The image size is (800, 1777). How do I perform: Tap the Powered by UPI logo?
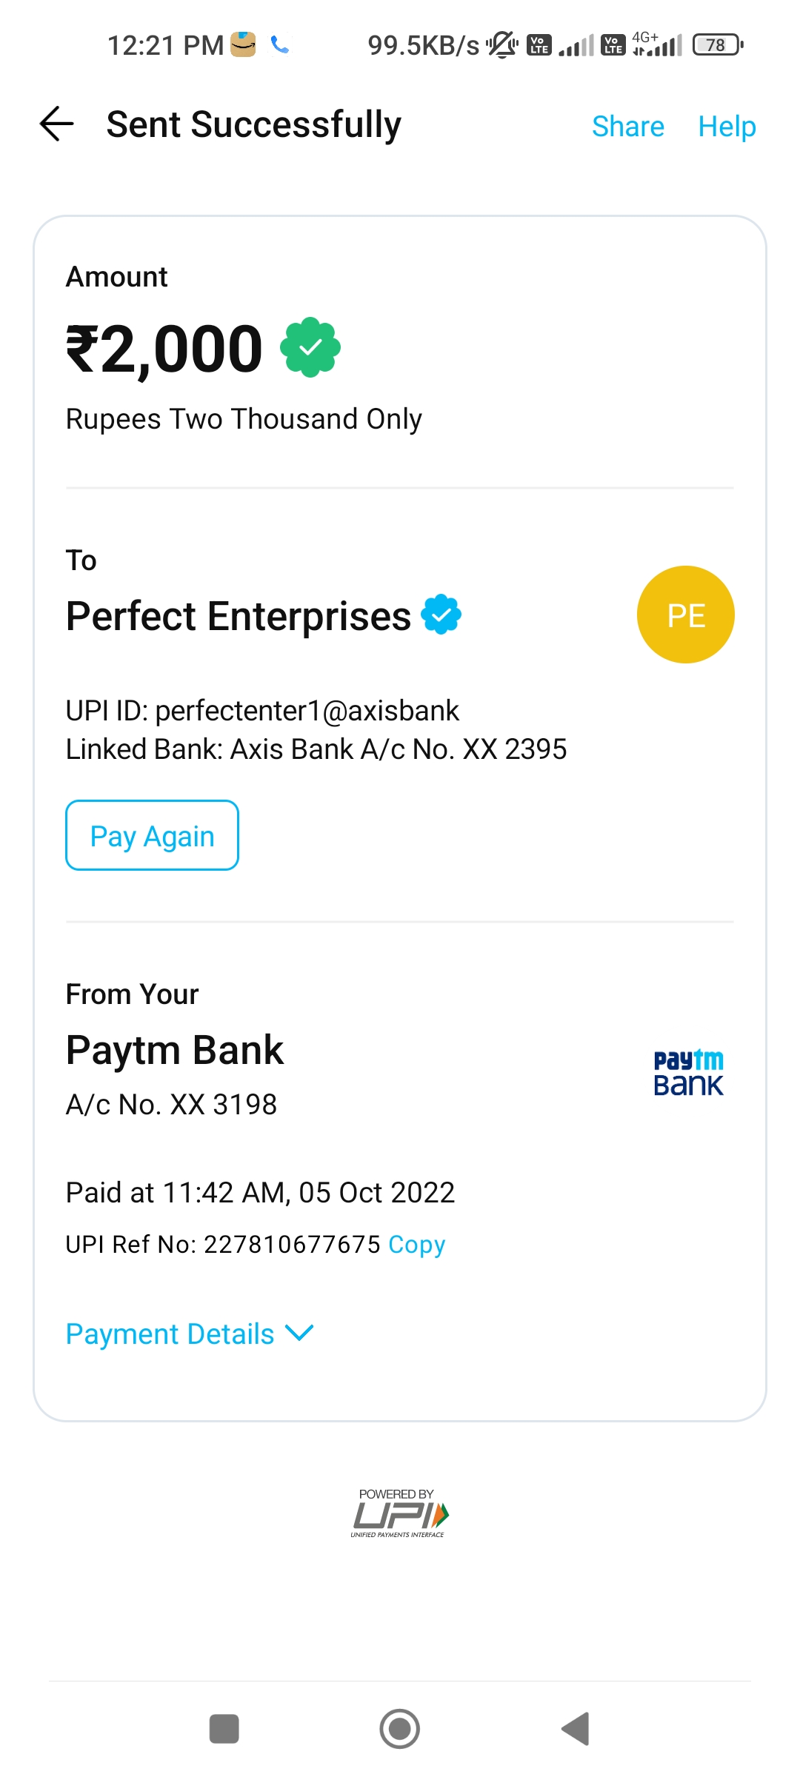pyautogui.click(x=399, y=1514)
